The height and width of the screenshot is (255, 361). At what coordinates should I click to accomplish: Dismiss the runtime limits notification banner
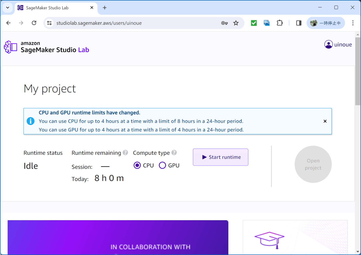pyautogui.click(x=325, y=121)
